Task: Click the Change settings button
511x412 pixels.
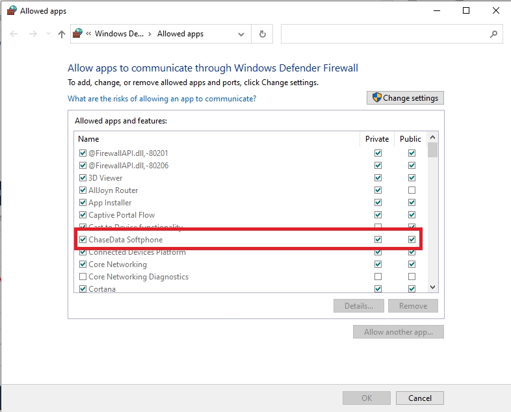Action: 405,97
